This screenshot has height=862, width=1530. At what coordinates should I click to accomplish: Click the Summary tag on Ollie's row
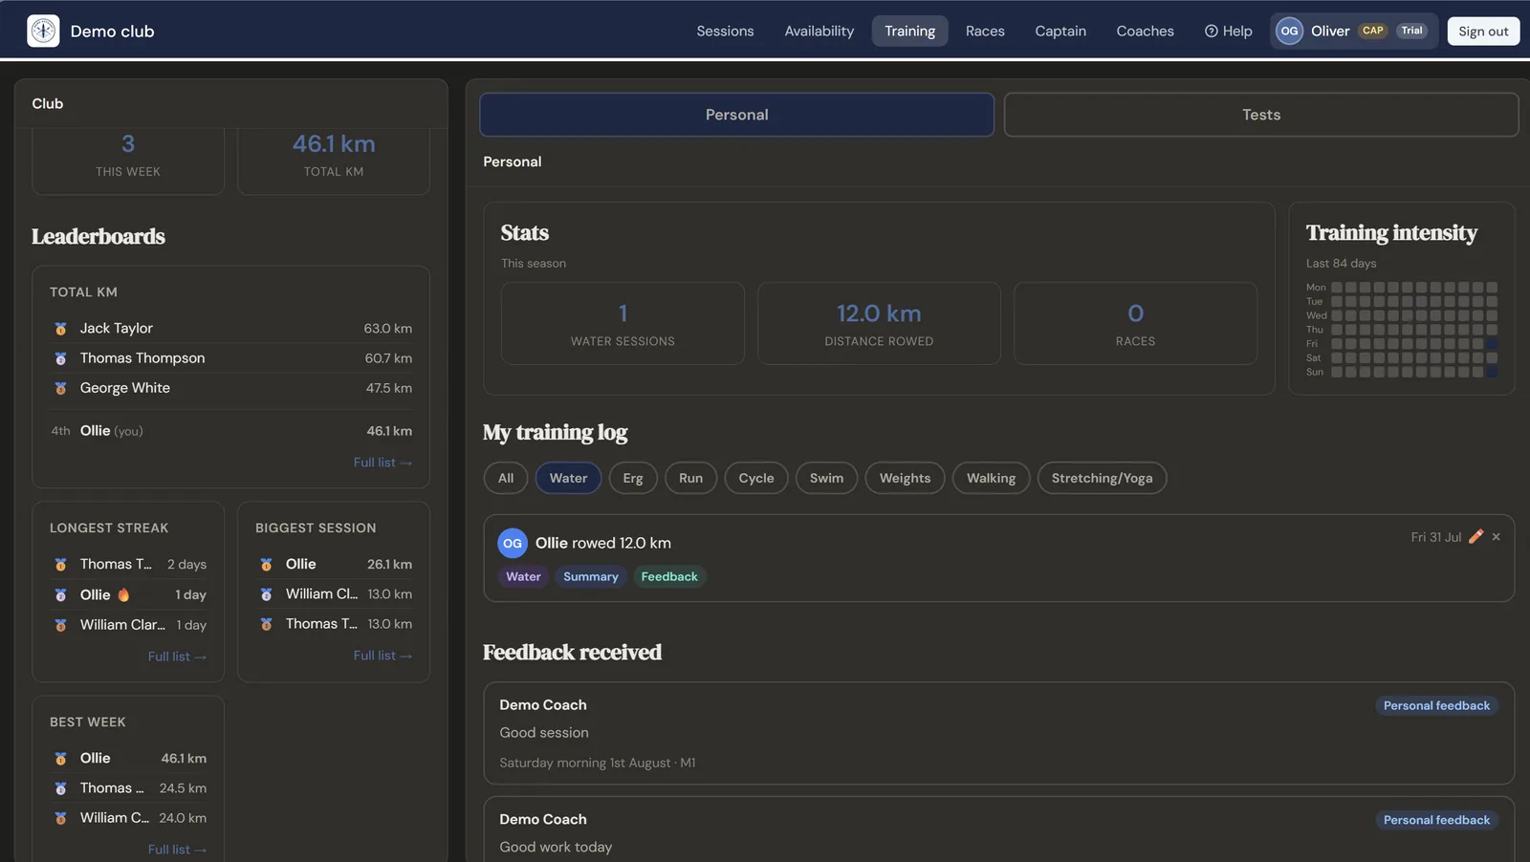(x=590, y=576)
